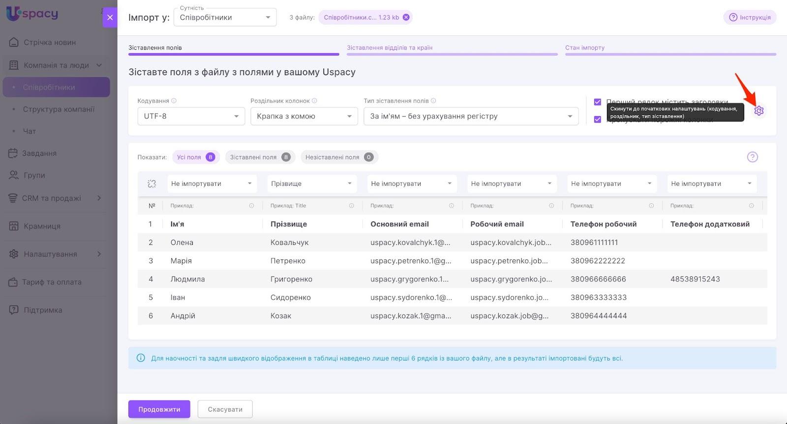Image resolution: width=787 pixels, height=424 pixels.
Task: Click the unlink mapping icon in table header
Action: point(151,183)
